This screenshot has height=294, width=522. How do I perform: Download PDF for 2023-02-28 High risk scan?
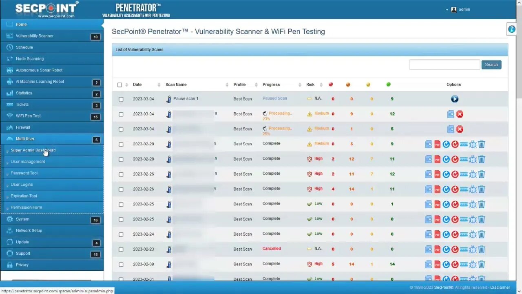[438, 159]
